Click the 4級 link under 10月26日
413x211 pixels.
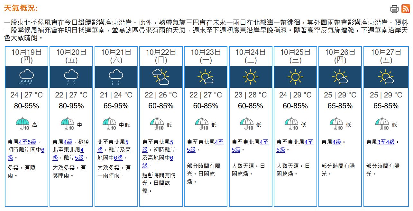(x=337, y=142)
